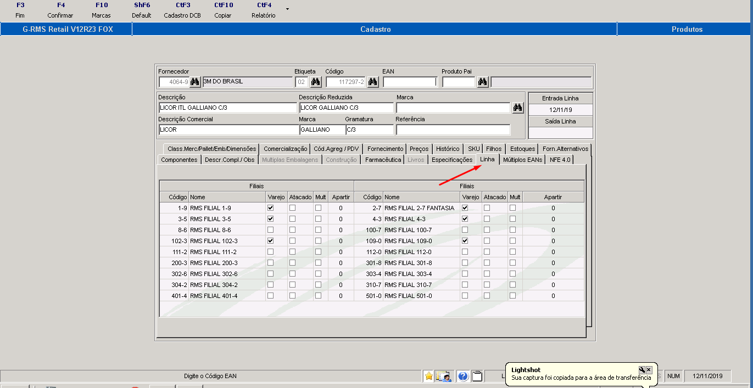This screenshot has height=388, width=753.
Task: Open Lightshot notification options wrench
Action: click(642, 370)
